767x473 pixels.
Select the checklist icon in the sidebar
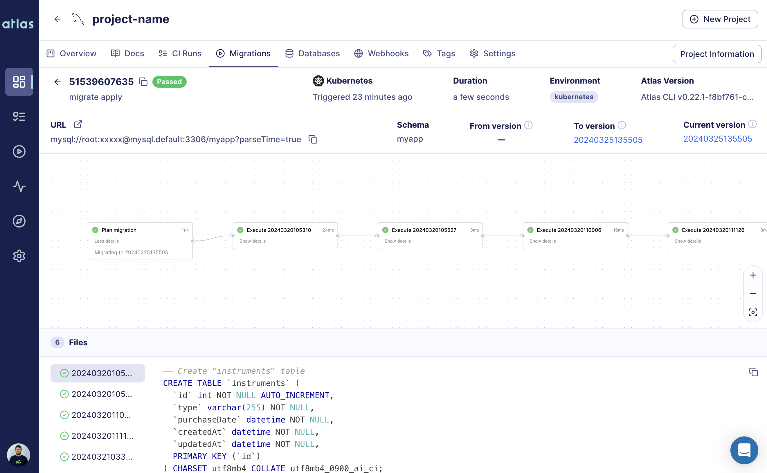click(19, 116)
